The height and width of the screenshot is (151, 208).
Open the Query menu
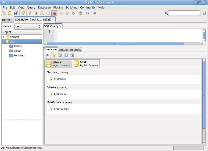[31, 8]
